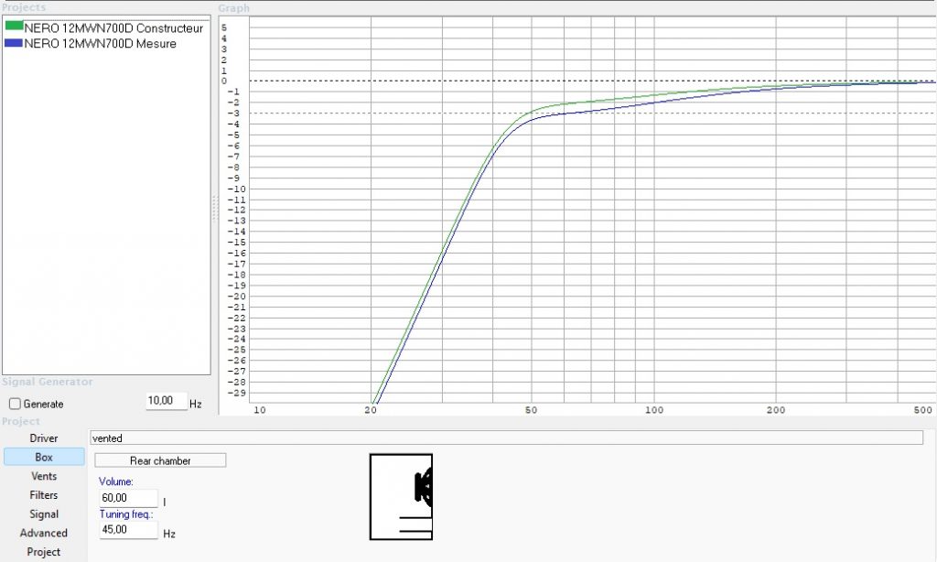
Task: Open the Advanced tab
Action: tap(44, 533)
